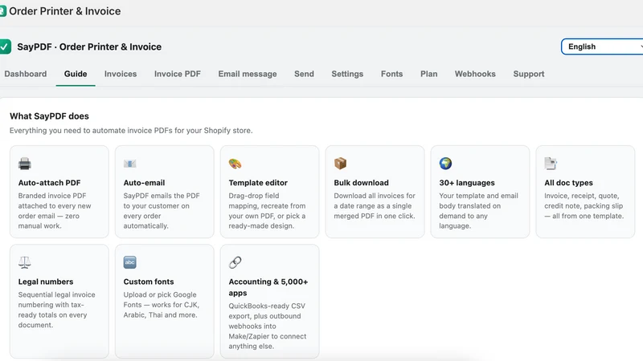The width and height of the screenshot is (643, 361).
Task: Go to the Invoice PDF tab
Action: 178,74
